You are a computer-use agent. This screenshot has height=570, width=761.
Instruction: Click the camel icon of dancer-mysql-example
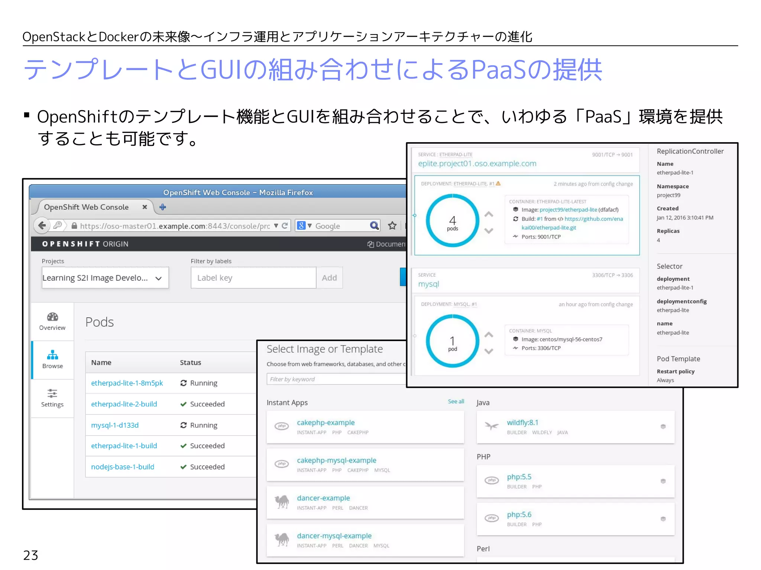click(282, 540)
